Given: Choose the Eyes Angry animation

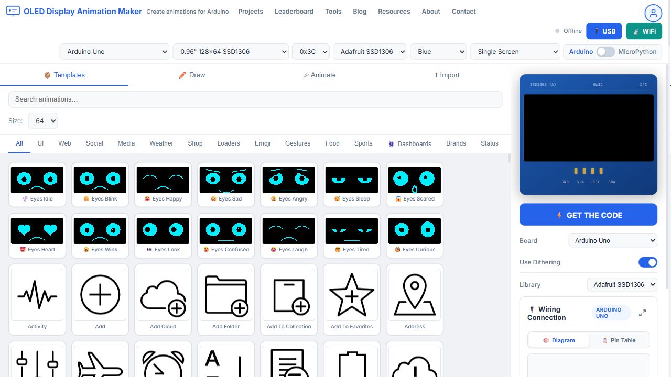Looking at the screenshot, I should [289, 184].
